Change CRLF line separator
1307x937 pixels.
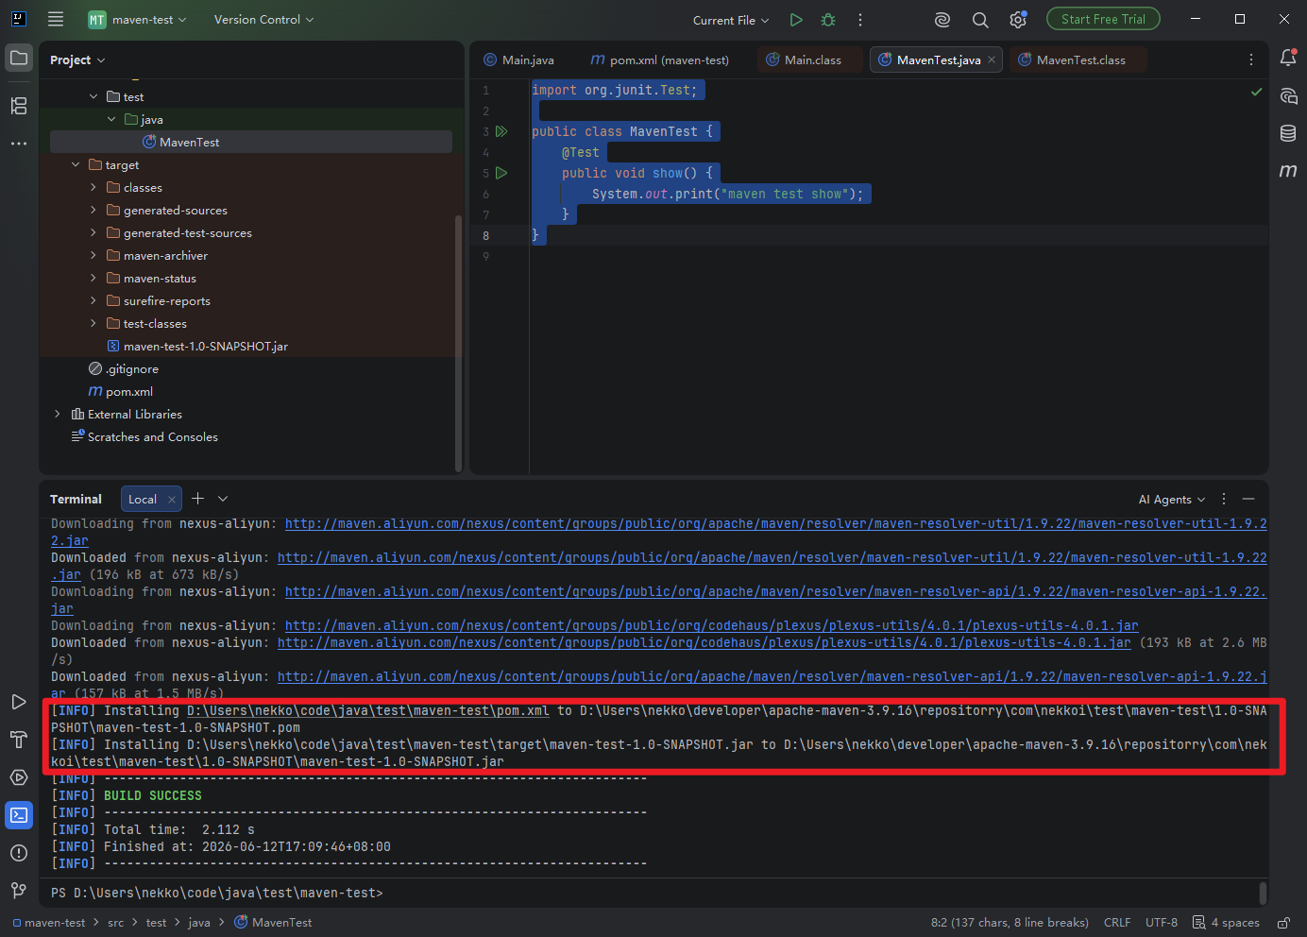pos(1117,923)
